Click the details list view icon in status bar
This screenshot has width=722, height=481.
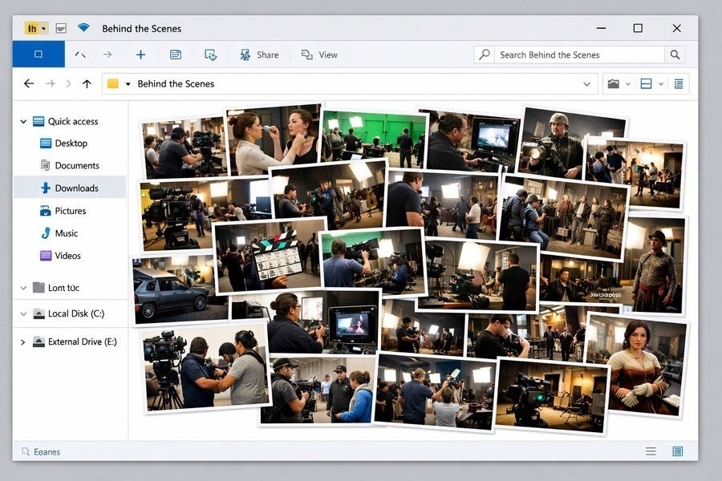651,451
